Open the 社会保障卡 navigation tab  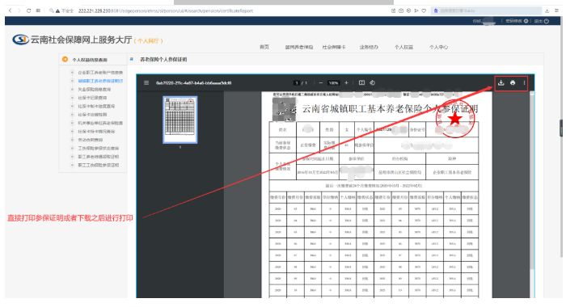coord(334,47)
